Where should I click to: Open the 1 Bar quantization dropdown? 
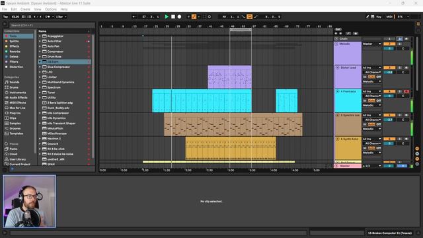click(61, 17)
